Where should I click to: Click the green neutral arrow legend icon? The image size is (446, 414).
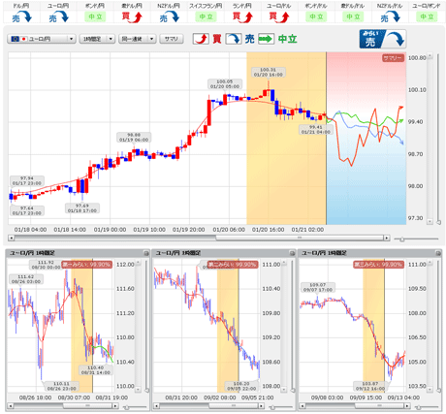click(267, 39)
